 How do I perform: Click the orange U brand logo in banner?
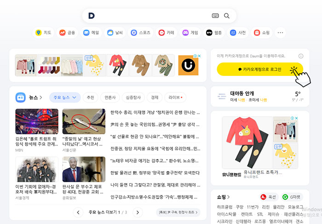[188, 65]
